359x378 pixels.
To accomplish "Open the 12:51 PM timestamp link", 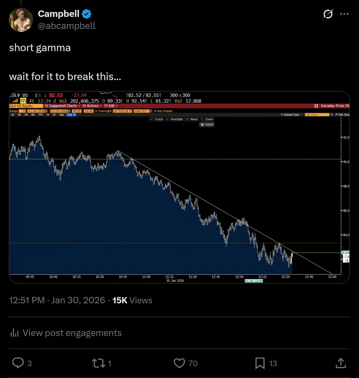I will click(x=27, y=300).
